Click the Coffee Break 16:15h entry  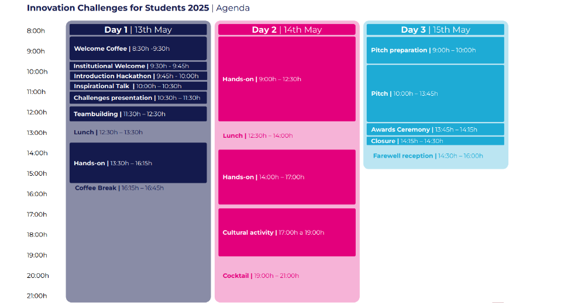119,188
